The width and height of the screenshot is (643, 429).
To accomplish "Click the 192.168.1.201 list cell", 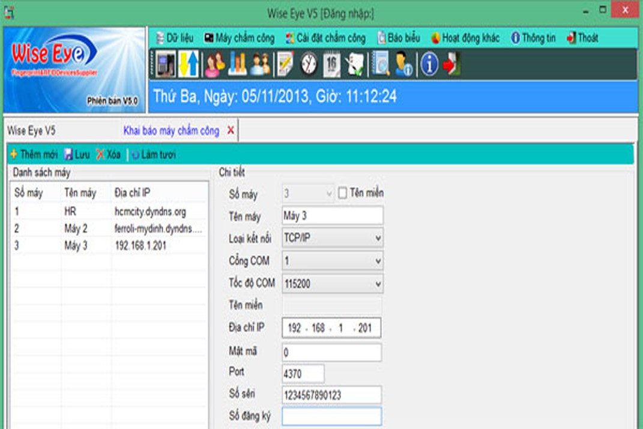I will [x=140, y=246].
